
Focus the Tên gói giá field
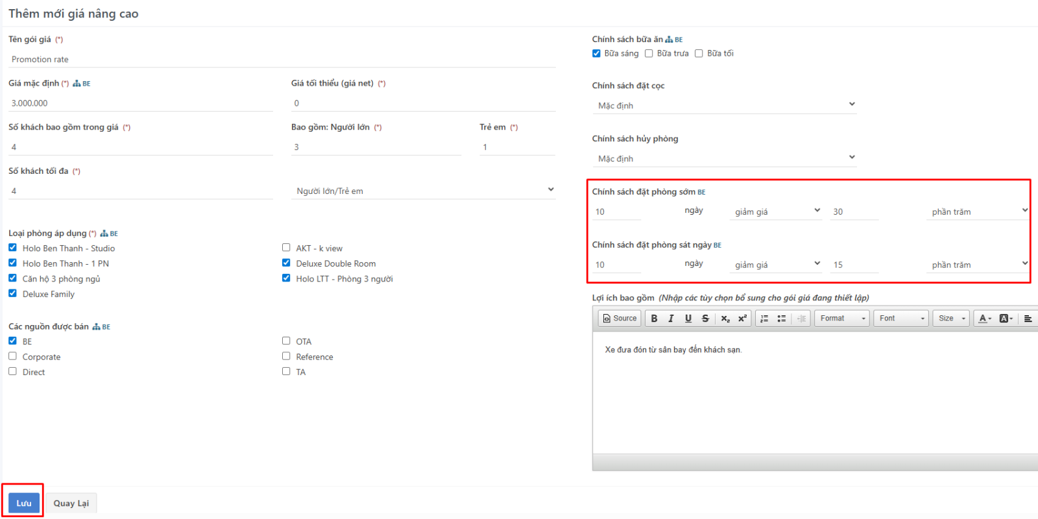pyautogui.click(x=282, y=59)
